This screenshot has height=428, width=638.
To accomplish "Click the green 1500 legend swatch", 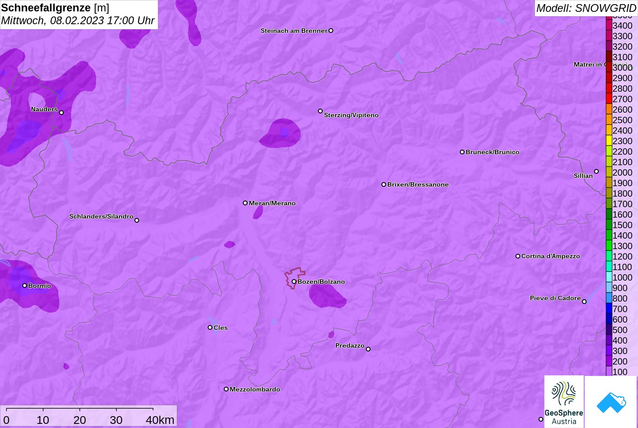I will coord(609,224).
